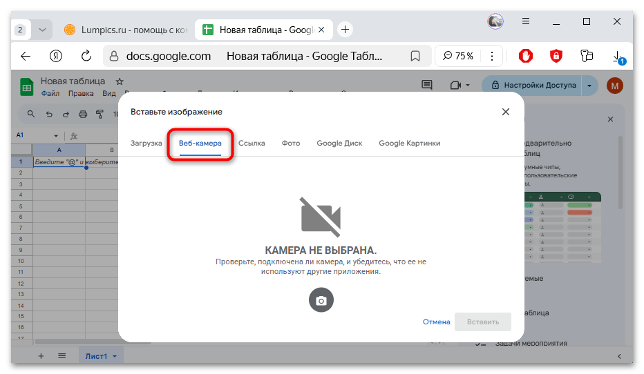Switch to the Загрузка tab
Screen dimensions: 644x374
pos(146,143)
